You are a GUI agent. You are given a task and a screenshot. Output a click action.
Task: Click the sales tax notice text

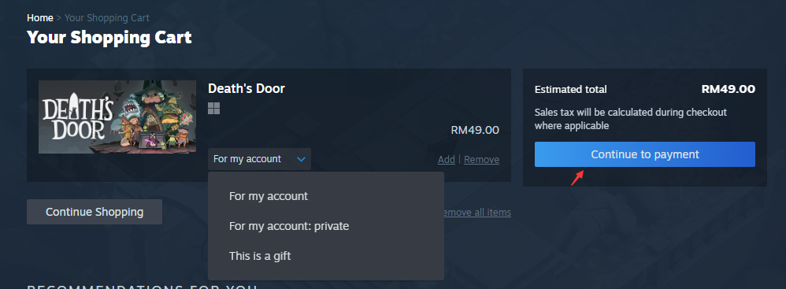(631, 119)
